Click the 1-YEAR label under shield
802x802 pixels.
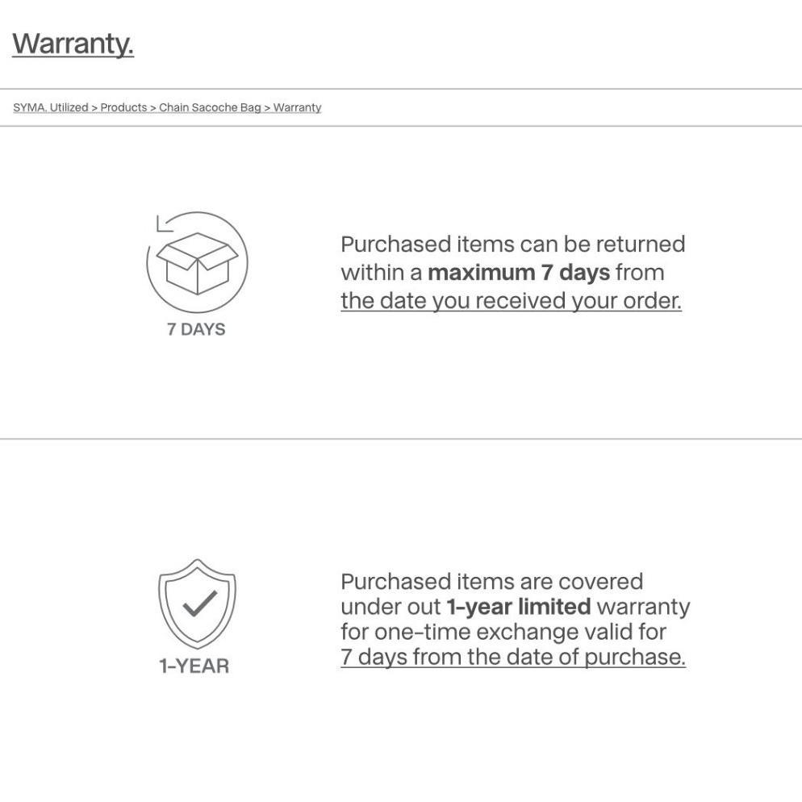point(194,666)
